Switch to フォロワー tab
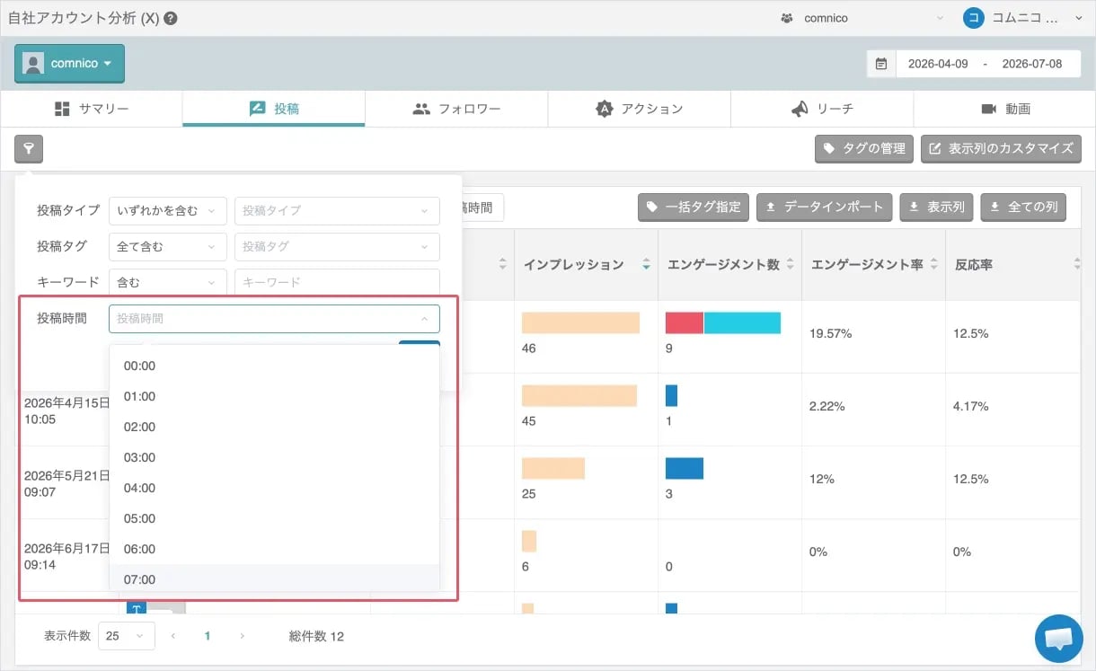 coord(456,109)
